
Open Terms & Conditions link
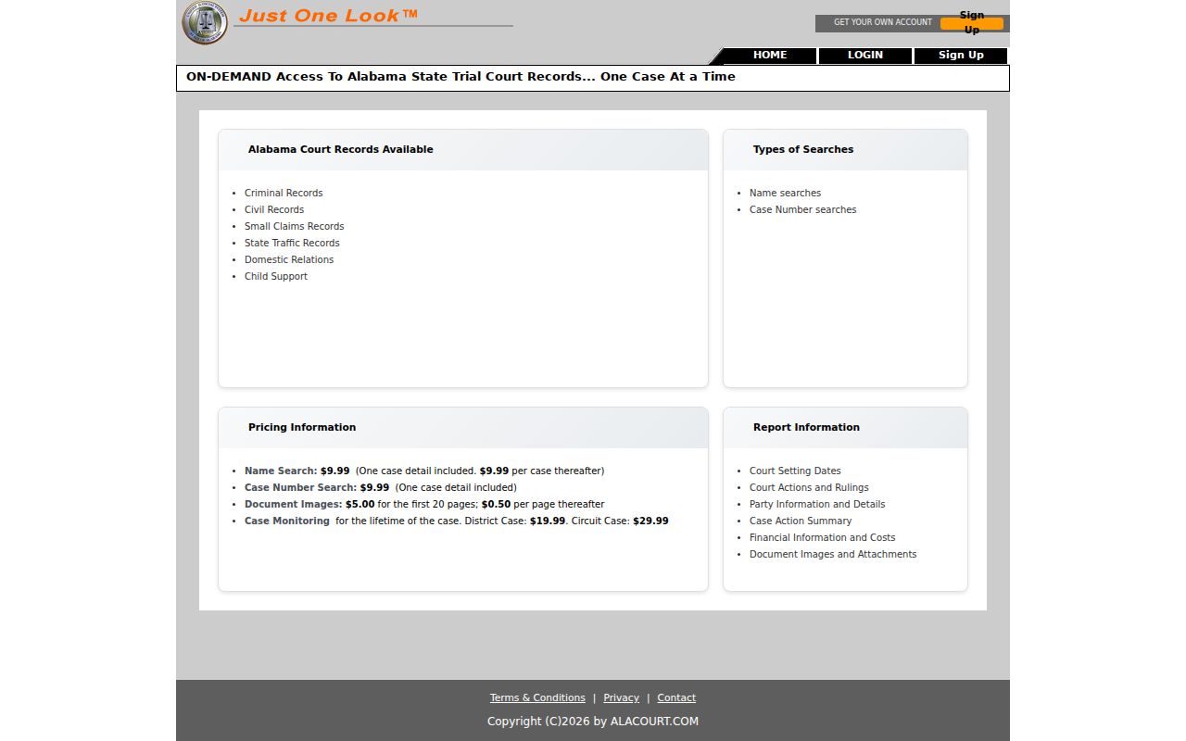(x=537, y=698)
